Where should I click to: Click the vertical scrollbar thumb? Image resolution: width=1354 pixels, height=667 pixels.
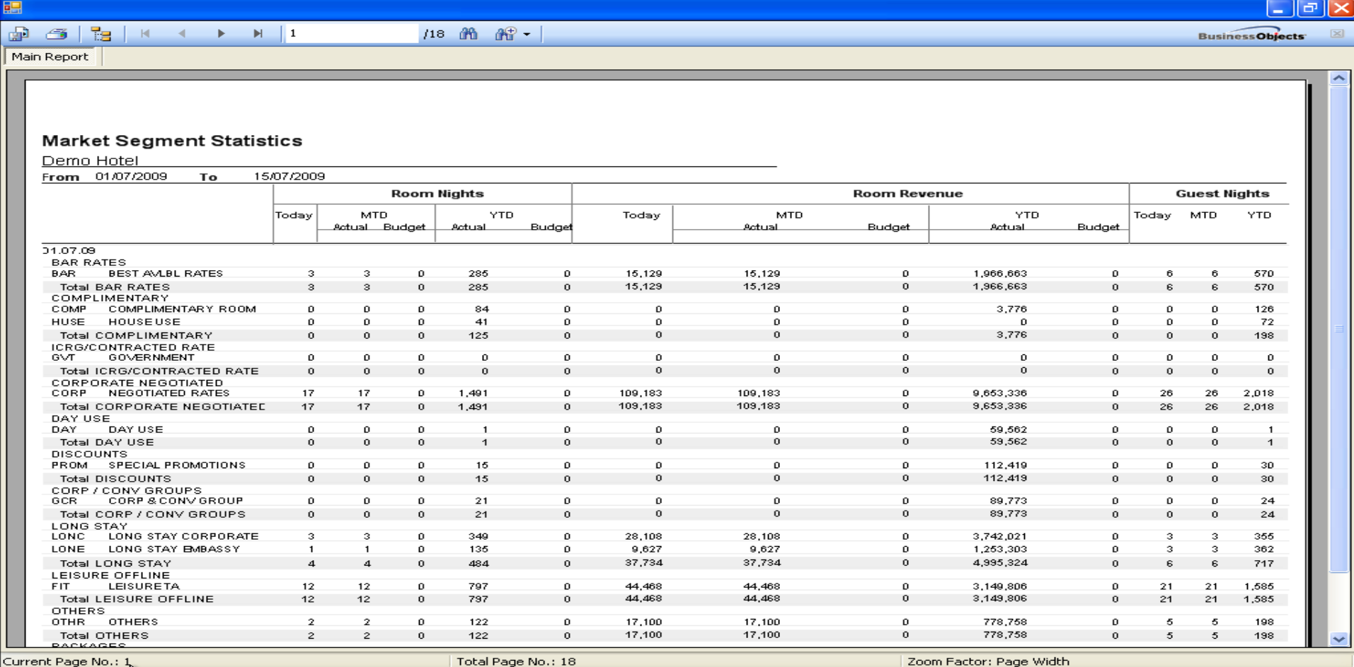(1338, 329)
